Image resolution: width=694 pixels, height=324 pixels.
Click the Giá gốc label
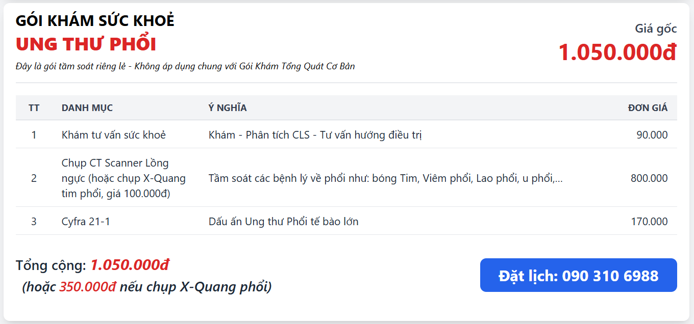(655, 29)
